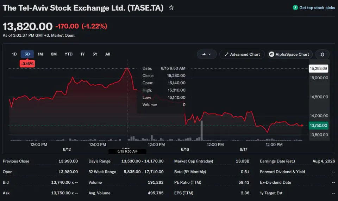
Task: Switch chart to 1M range
Action: click(x=40, y=54)
